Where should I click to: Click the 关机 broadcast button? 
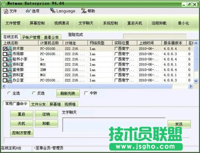(x=22, y=123)
